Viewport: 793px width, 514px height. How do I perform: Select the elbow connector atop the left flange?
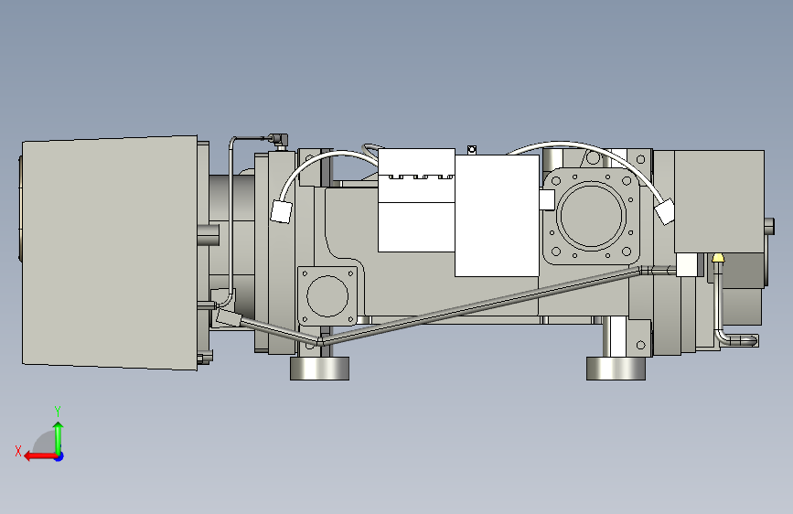click(x=279, y=140)
